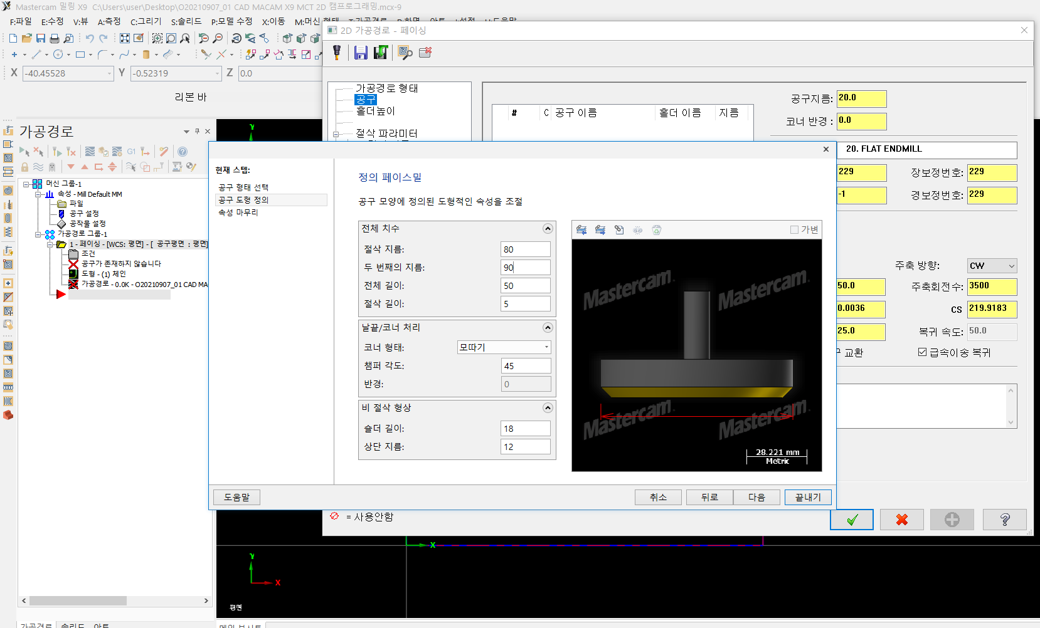Click the third reset icon above the tool preview
This screenshot has width=1040, height=628.
pos(619,230)
